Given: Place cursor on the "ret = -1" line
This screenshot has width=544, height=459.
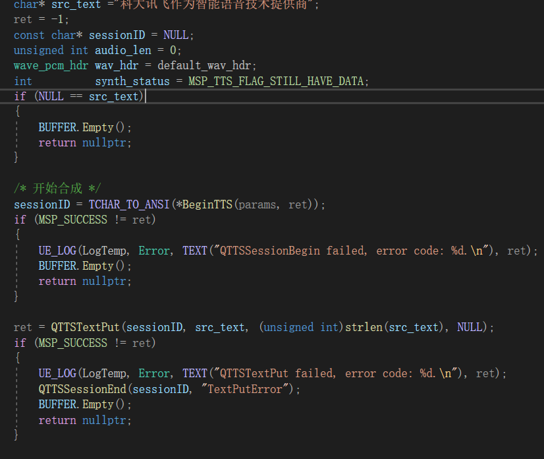Looking at the screenshot, I should point(41,19).
